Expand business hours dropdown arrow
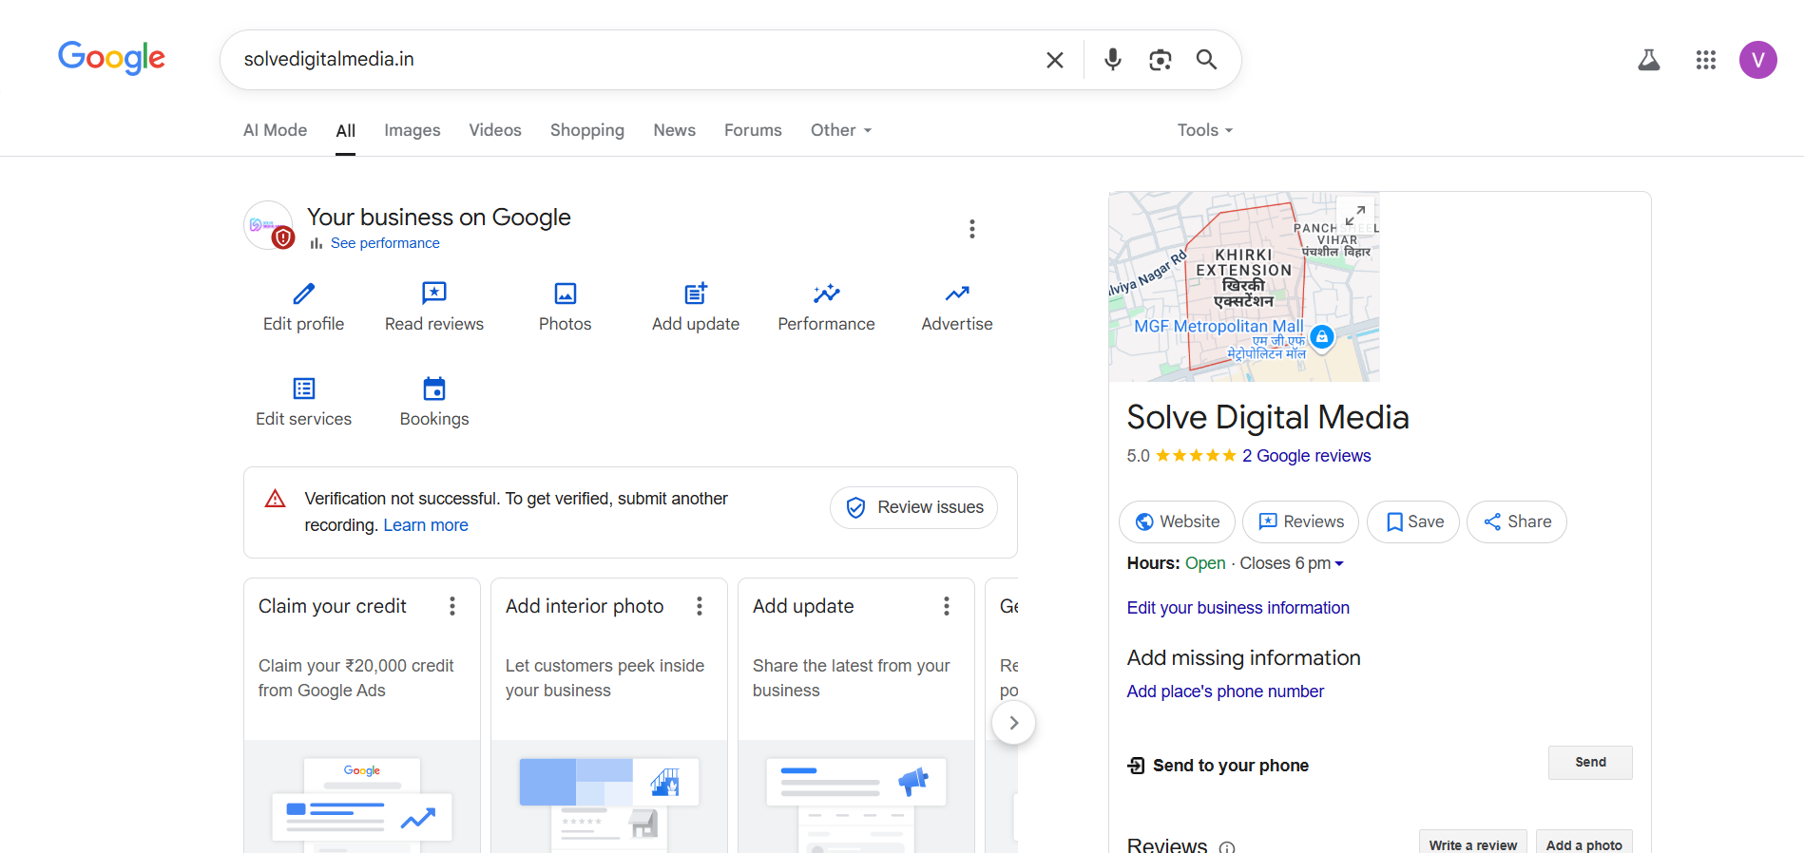The width and height of the screenshot is (1804, 853). coord(1339,564)
